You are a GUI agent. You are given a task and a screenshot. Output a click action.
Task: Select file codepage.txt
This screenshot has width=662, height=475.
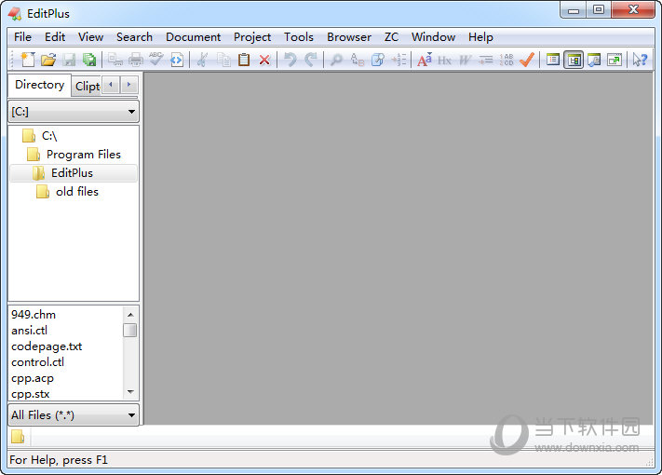coord(47,346)
